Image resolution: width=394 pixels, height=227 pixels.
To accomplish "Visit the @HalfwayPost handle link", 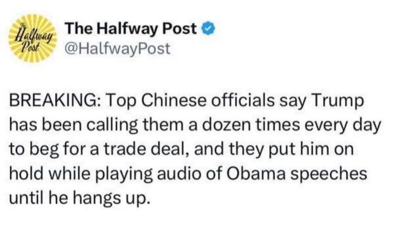I will tap(117, 49).
